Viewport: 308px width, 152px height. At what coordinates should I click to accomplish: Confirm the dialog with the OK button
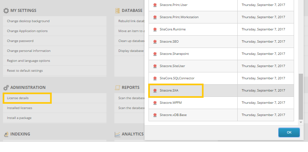(289, 133)
